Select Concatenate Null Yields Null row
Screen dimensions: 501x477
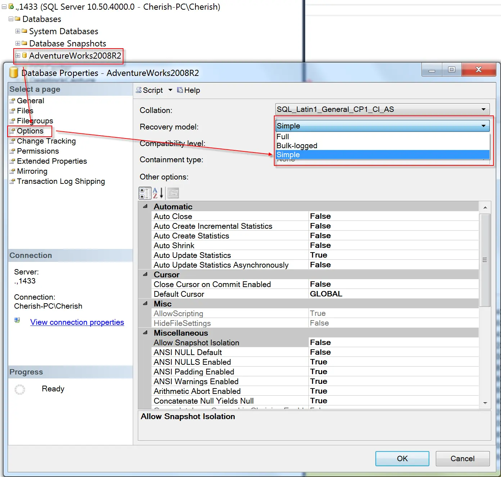point(315,401)
